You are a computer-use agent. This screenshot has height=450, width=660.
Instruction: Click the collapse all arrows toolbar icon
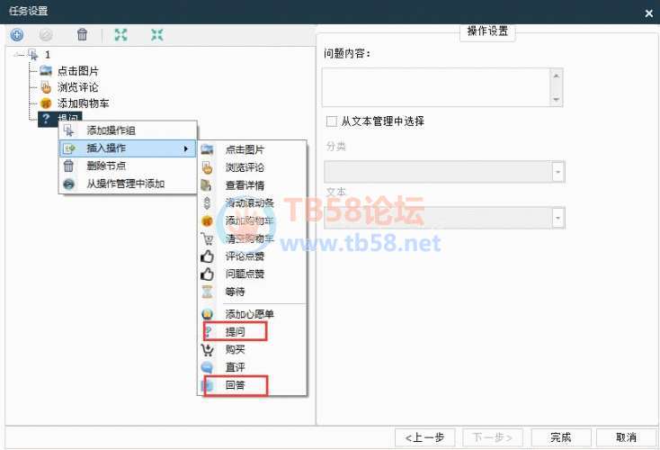157,35
